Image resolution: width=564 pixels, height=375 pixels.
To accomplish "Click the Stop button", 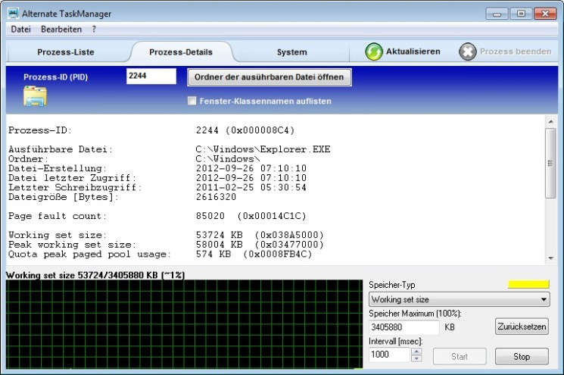I will 522,356.
